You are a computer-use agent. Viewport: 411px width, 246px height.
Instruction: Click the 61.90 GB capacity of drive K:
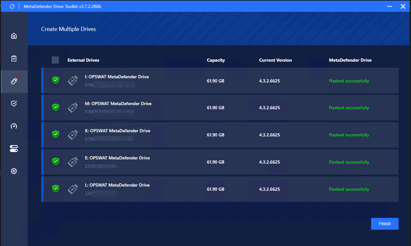pos(216,135)
